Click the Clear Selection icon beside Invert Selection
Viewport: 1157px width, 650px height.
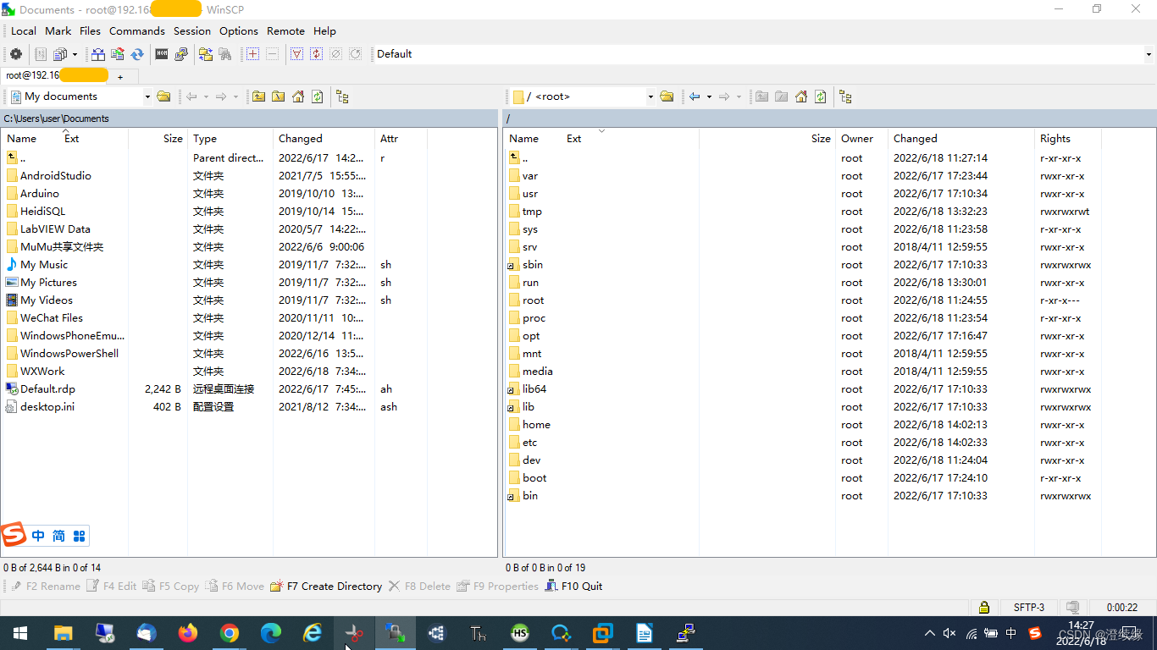(x=336, y=54)
